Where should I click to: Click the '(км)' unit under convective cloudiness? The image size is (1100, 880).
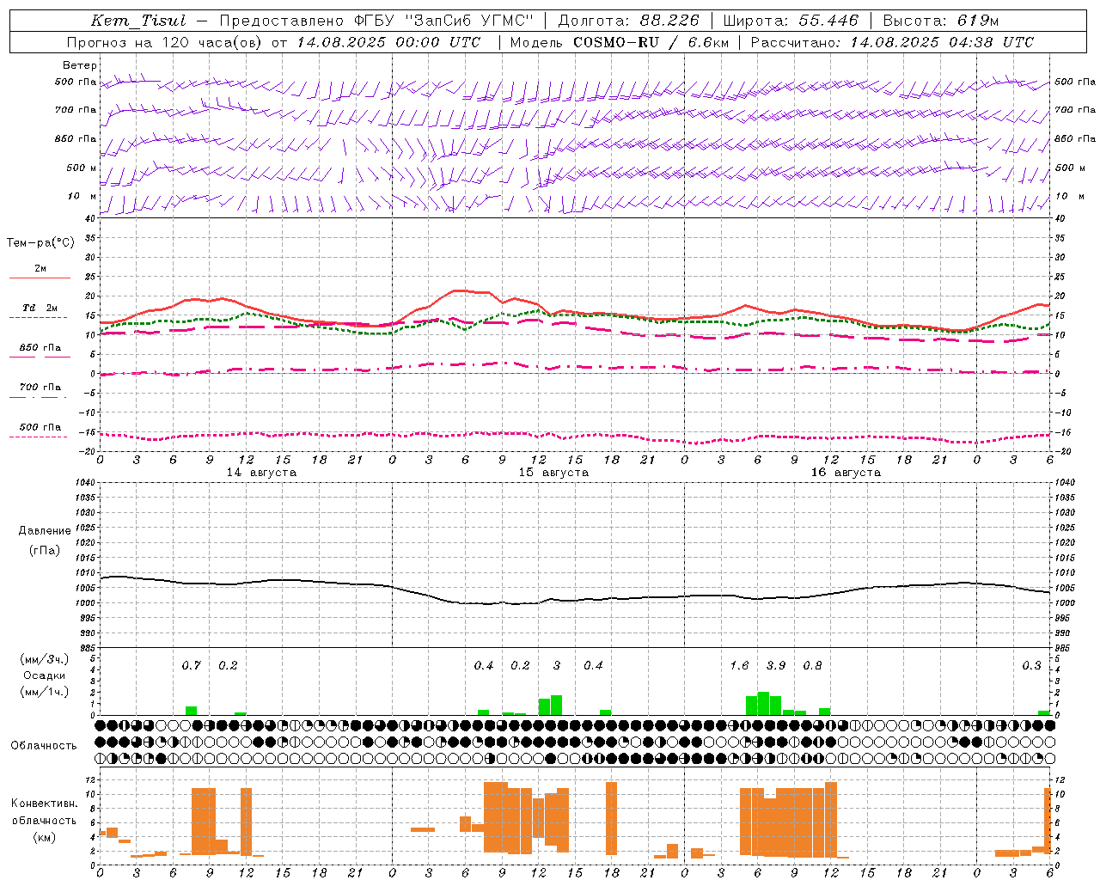click(x=45, y=837)
